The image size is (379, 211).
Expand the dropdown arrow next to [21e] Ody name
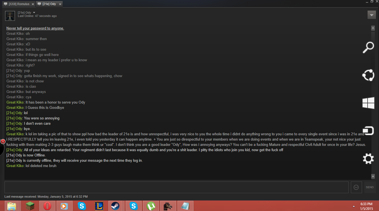pyautogui.click(x=34, y=13)
